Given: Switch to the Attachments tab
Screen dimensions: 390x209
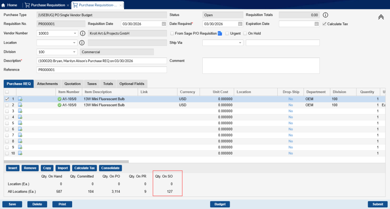Looking at the screenshot, I should click(x=47, y=84).
